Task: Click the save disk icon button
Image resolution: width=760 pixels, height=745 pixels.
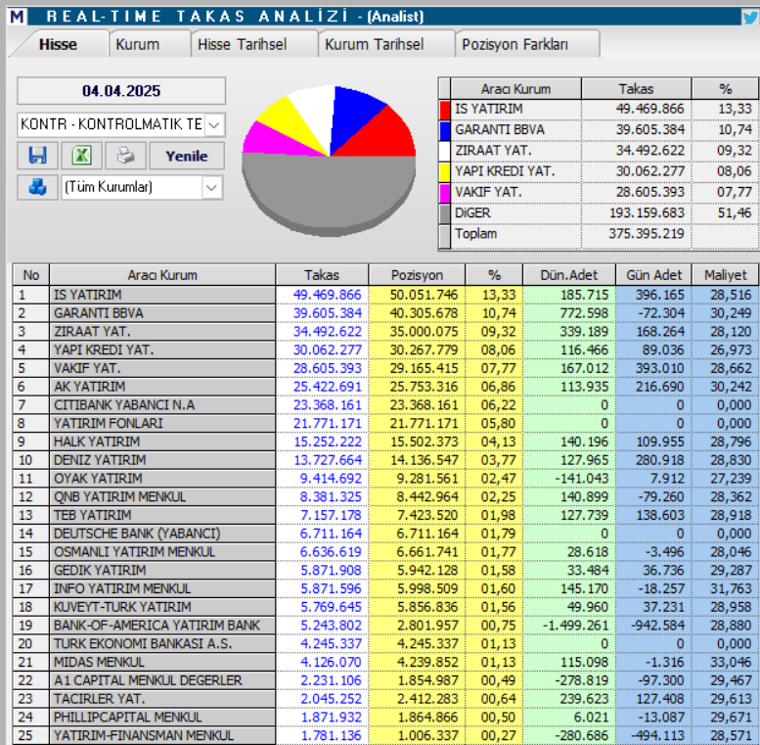Action: pyautogui.click(x=38, y=156)
